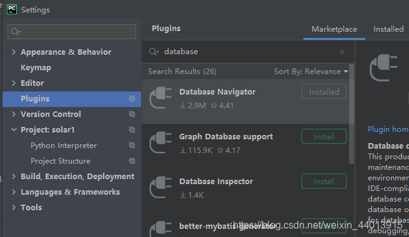
Task: Click the PyCharm logo icon in title bar
Action: [12, 9]
